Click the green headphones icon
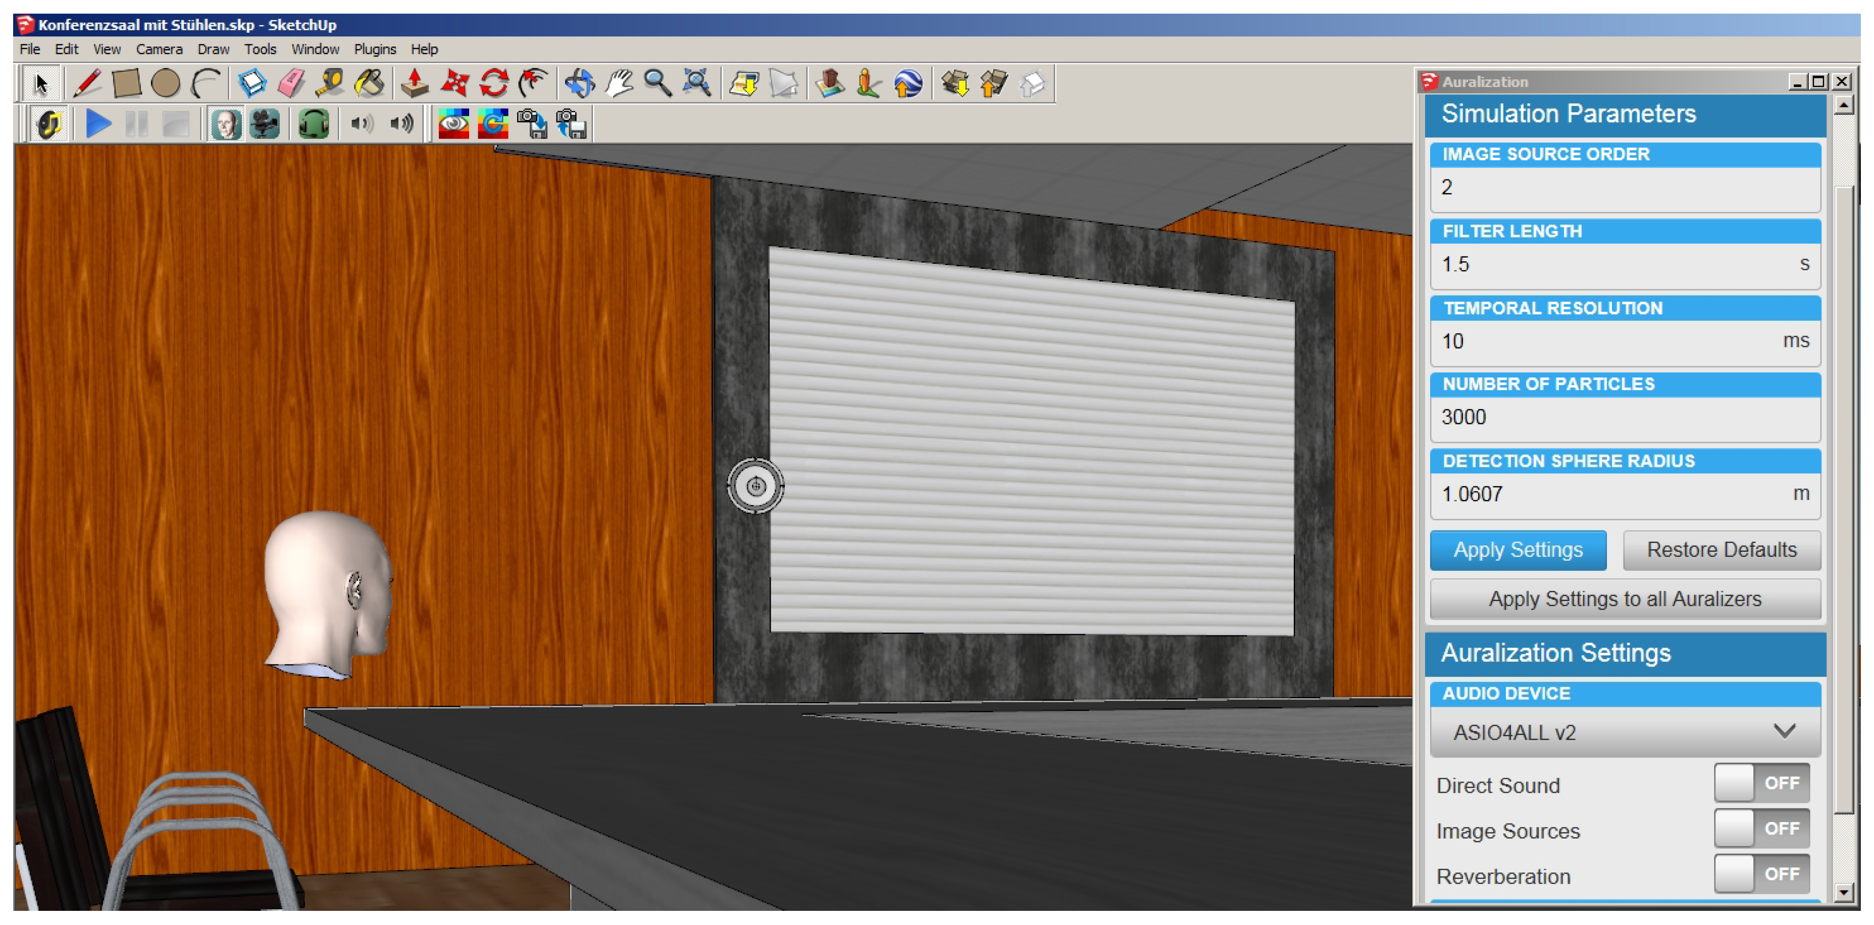Screen dimensions: 1874x925 coord(314,124)
